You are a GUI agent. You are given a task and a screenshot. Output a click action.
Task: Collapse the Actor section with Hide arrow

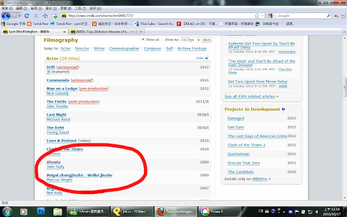pyautogui.click(x=207, y=58)
